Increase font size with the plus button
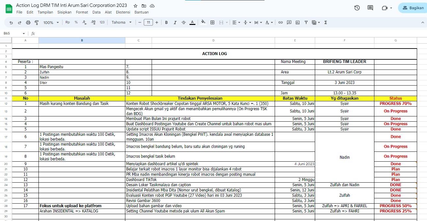 click(157, 22)
